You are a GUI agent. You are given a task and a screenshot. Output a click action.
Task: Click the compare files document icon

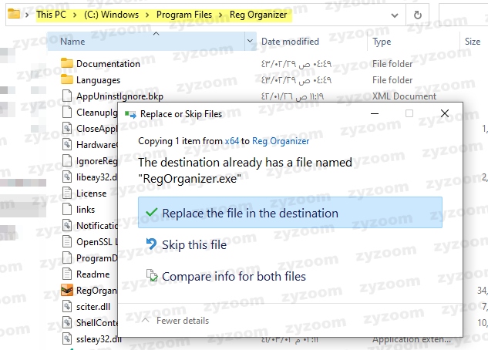point(152,275)
